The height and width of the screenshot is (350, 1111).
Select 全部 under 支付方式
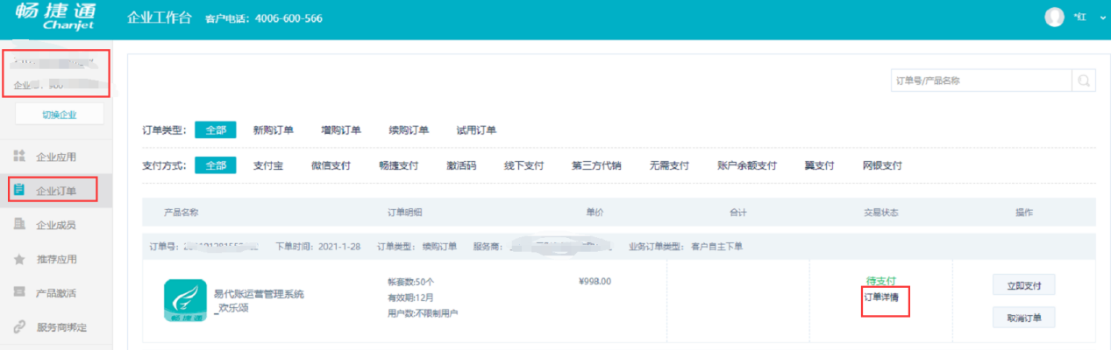pos(216,165)
